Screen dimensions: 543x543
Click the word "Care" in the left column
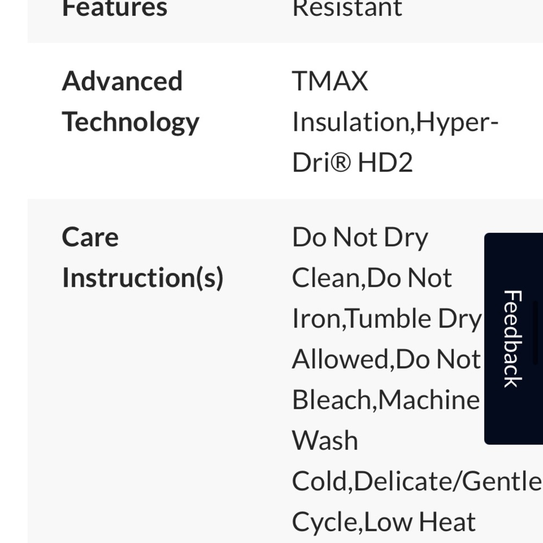point(90,237)
